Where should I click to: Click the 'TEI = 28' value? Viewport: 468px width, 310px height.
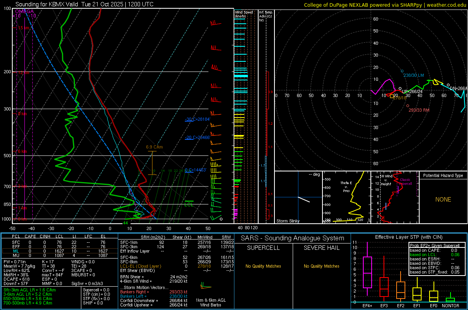coord(79,266)
